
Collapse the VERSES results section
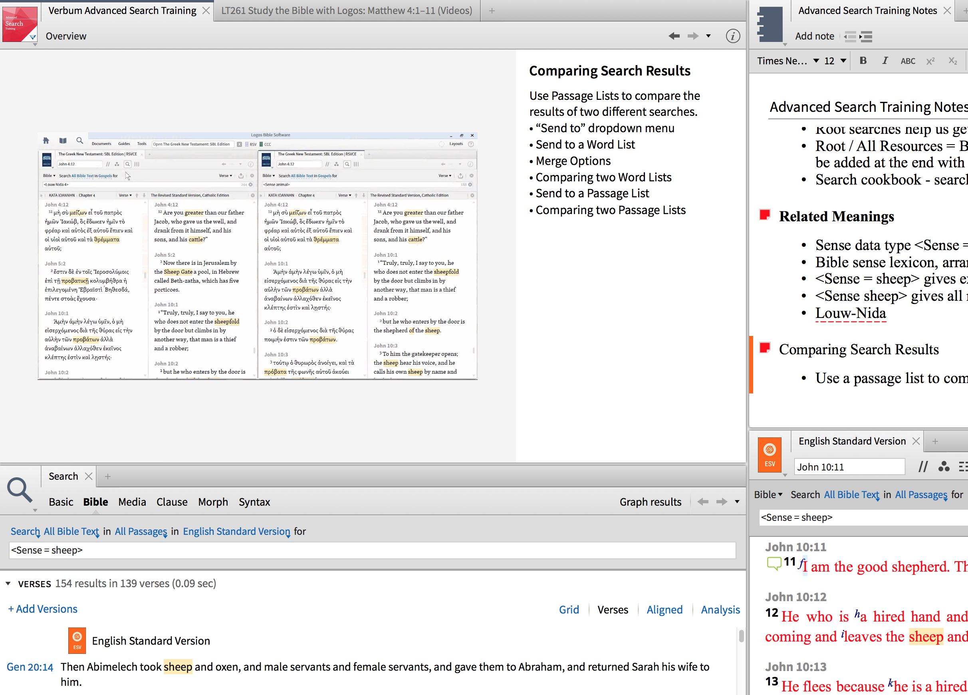[x=8, y=583]
